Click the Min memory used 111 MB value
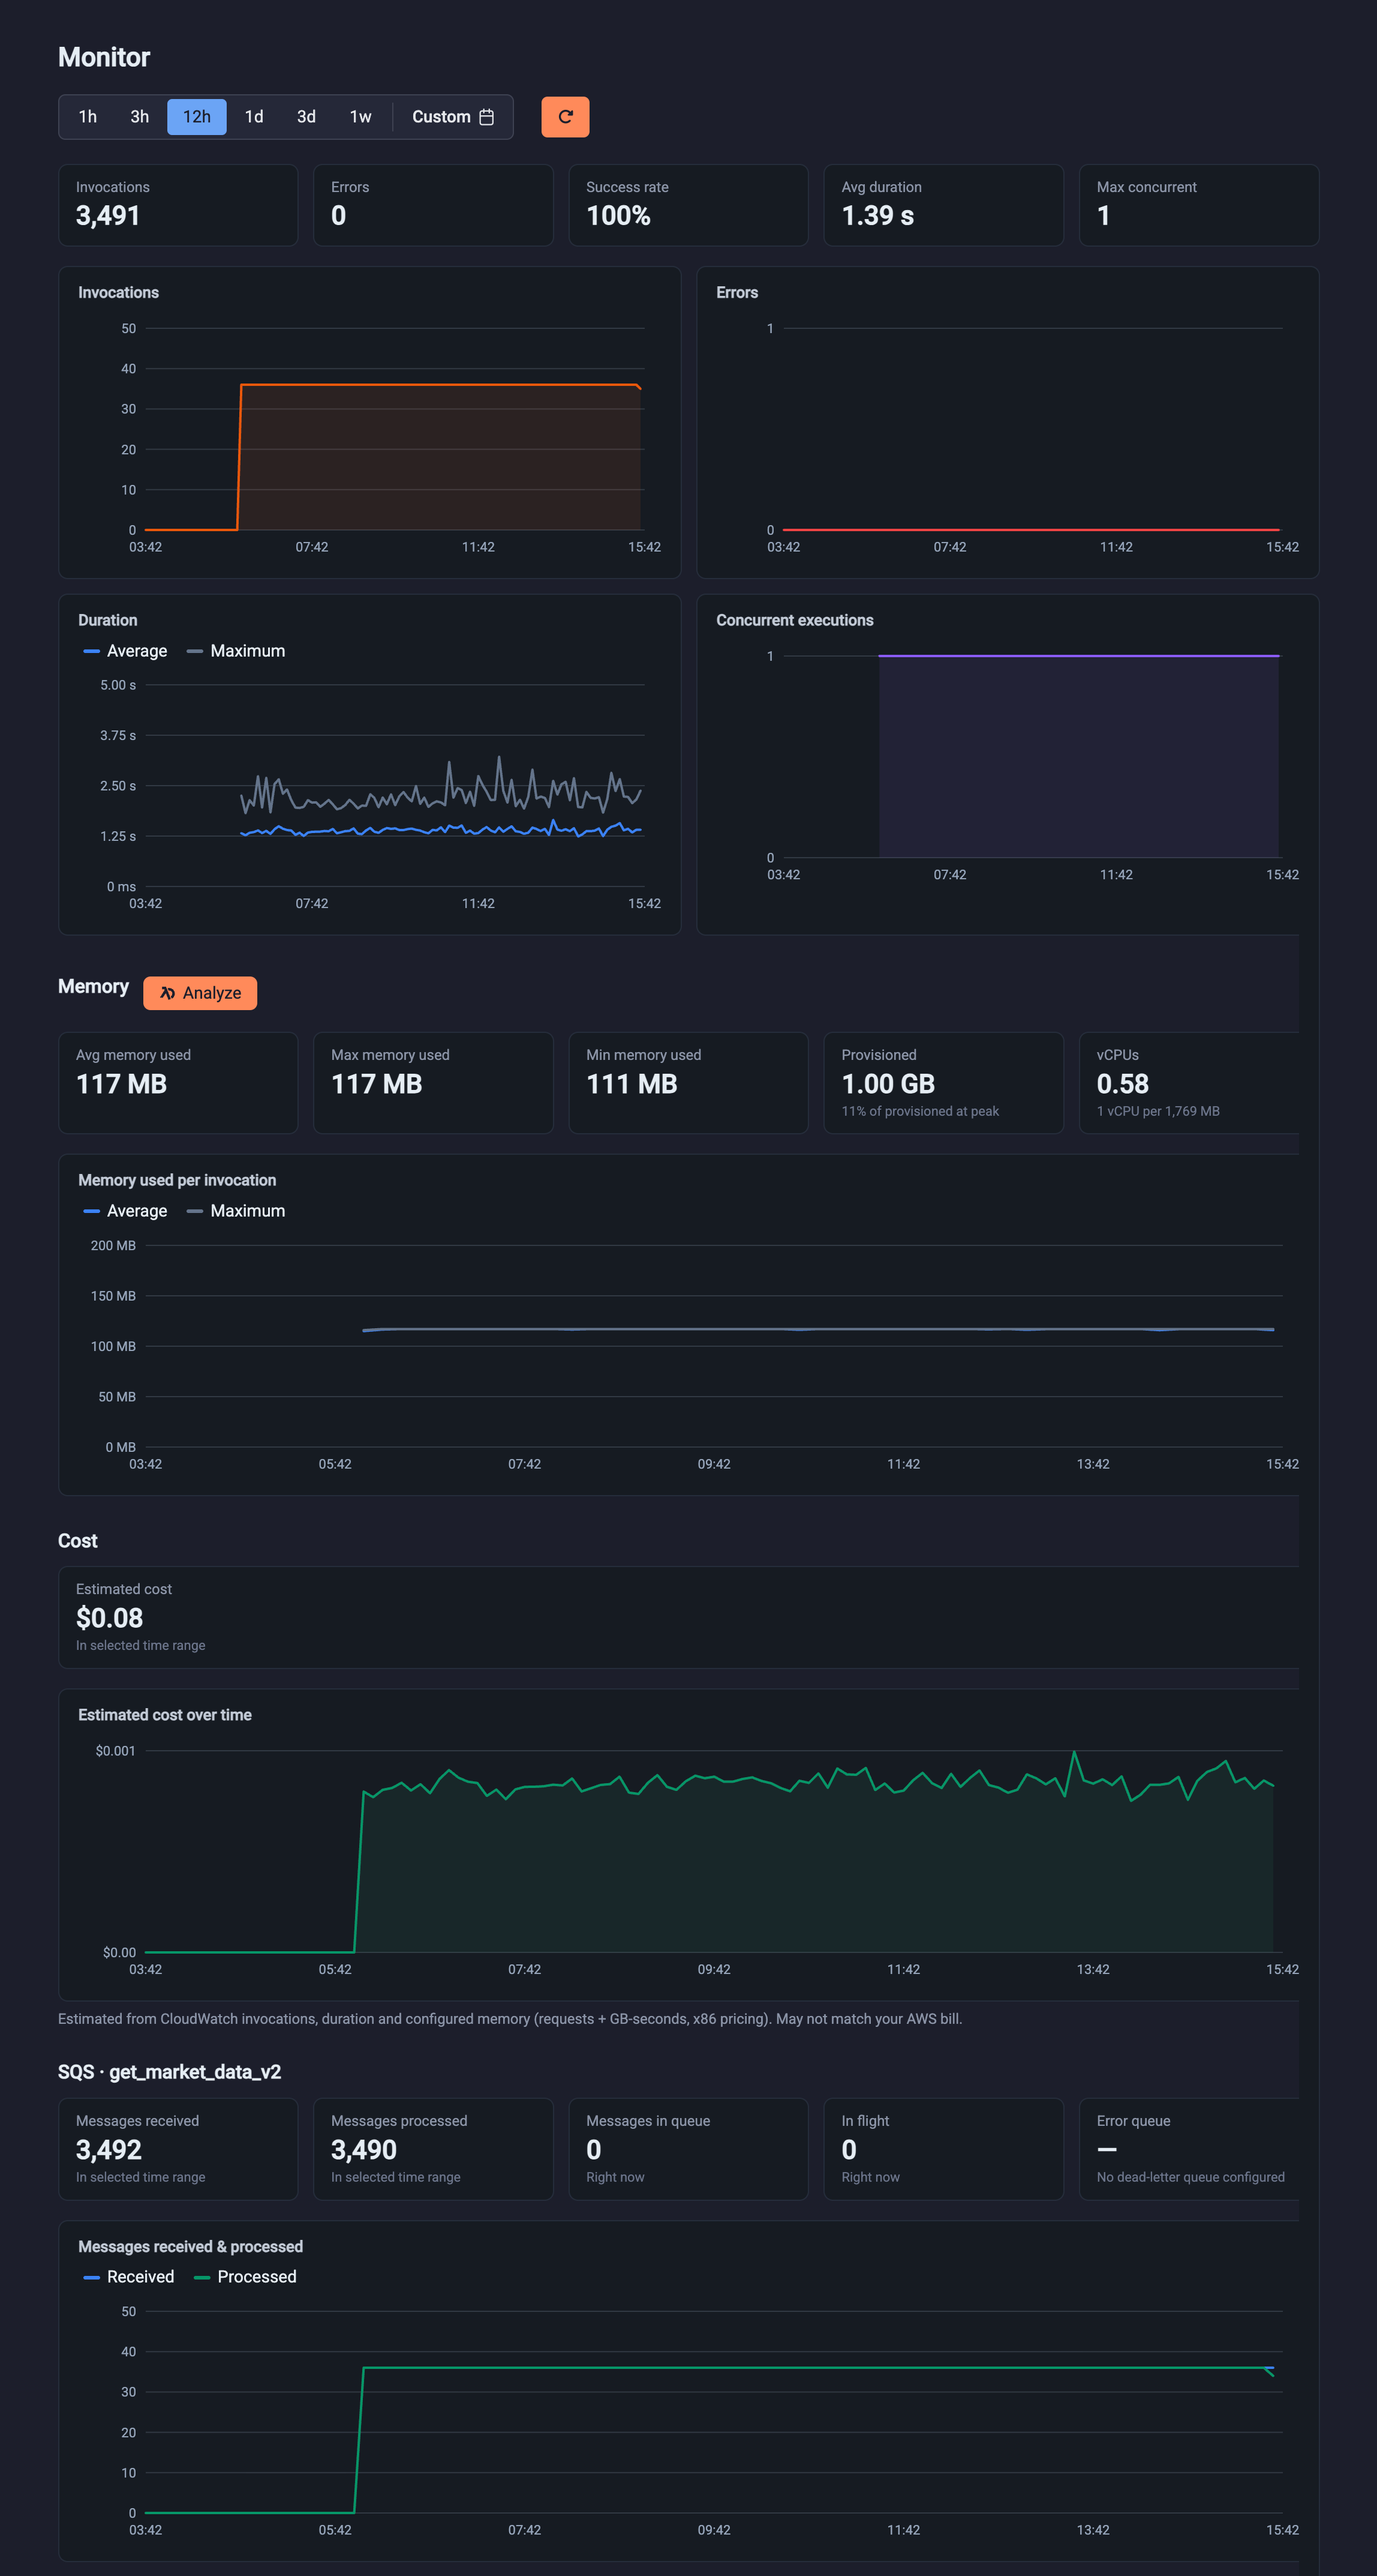 (632, 1084)
